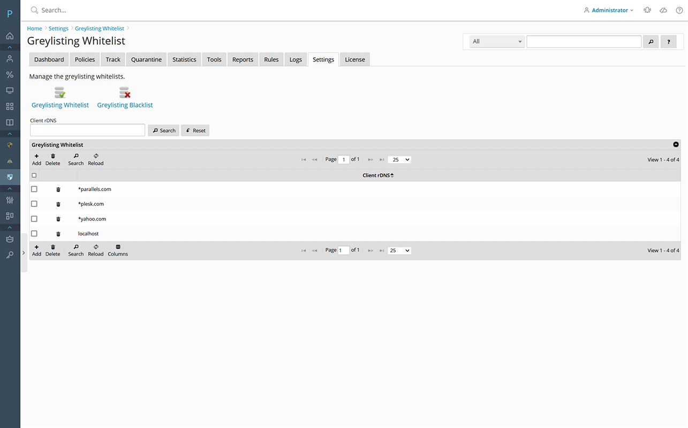This screenshot has height=428, width=688.
Task: Click the square question-mark button near the filter
Action: tap(668, 42)
